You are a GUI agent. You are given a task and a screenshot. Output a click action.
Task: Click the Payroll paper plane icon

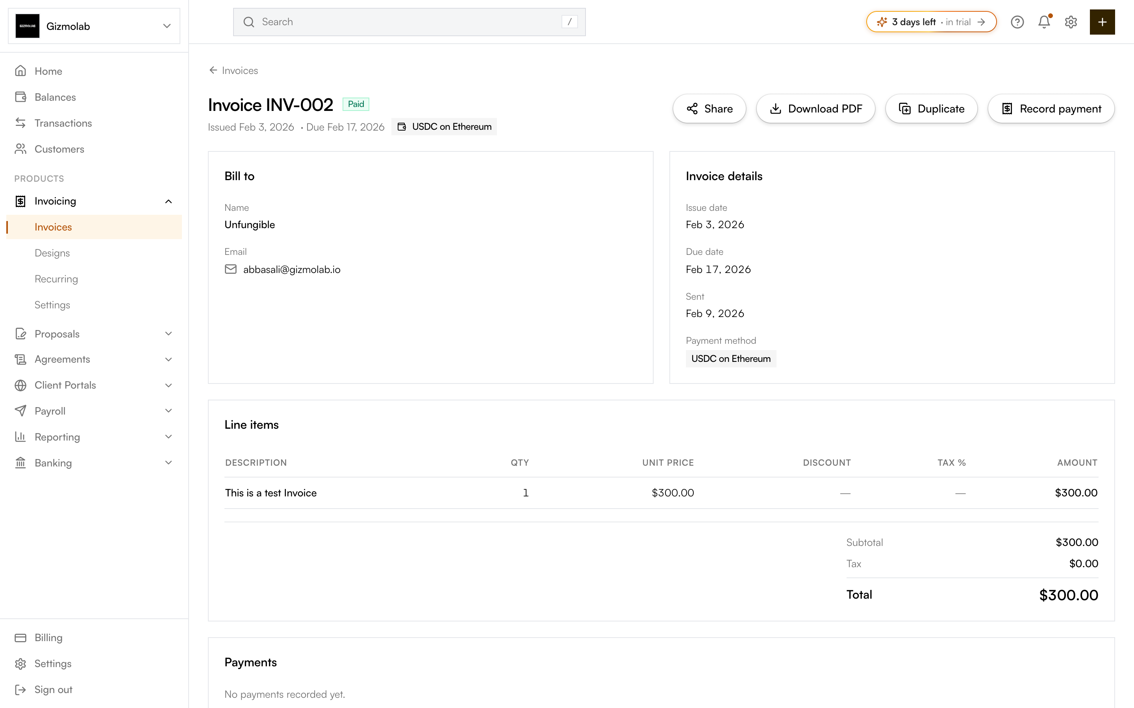[x=20, y=411]
